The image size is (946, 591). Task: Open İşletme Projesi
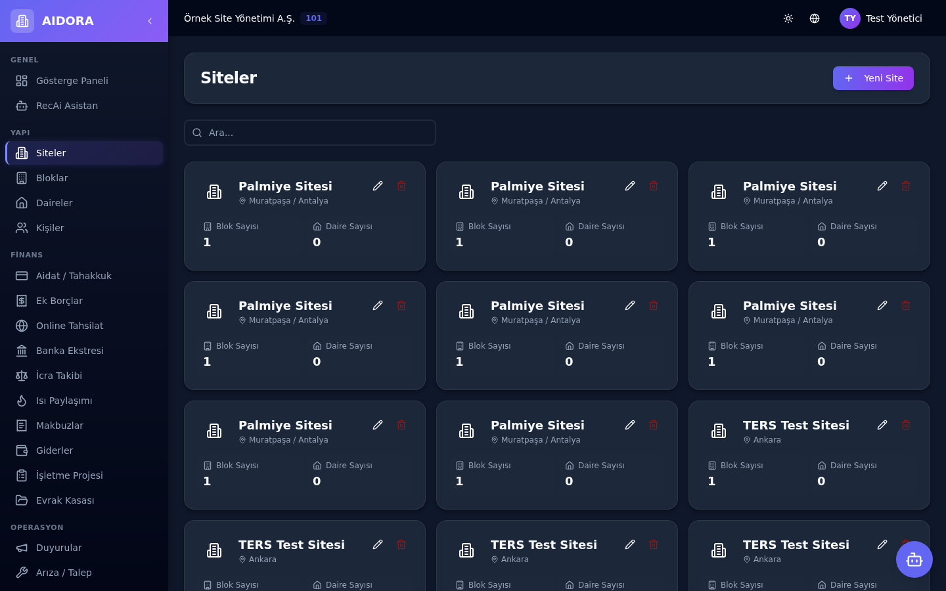84,475
